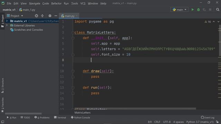Click main_1.py breadcrumb in navigation bar

click(27, 10)
